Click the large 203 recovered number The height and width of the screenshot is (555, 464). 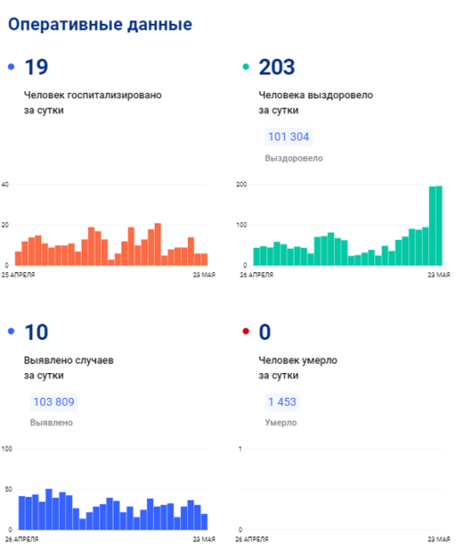pos(277,67)
